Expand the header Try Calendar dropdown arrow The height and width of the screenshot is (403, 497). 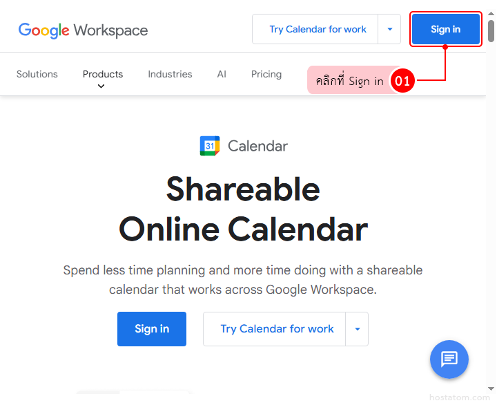(x=389, y=30)
